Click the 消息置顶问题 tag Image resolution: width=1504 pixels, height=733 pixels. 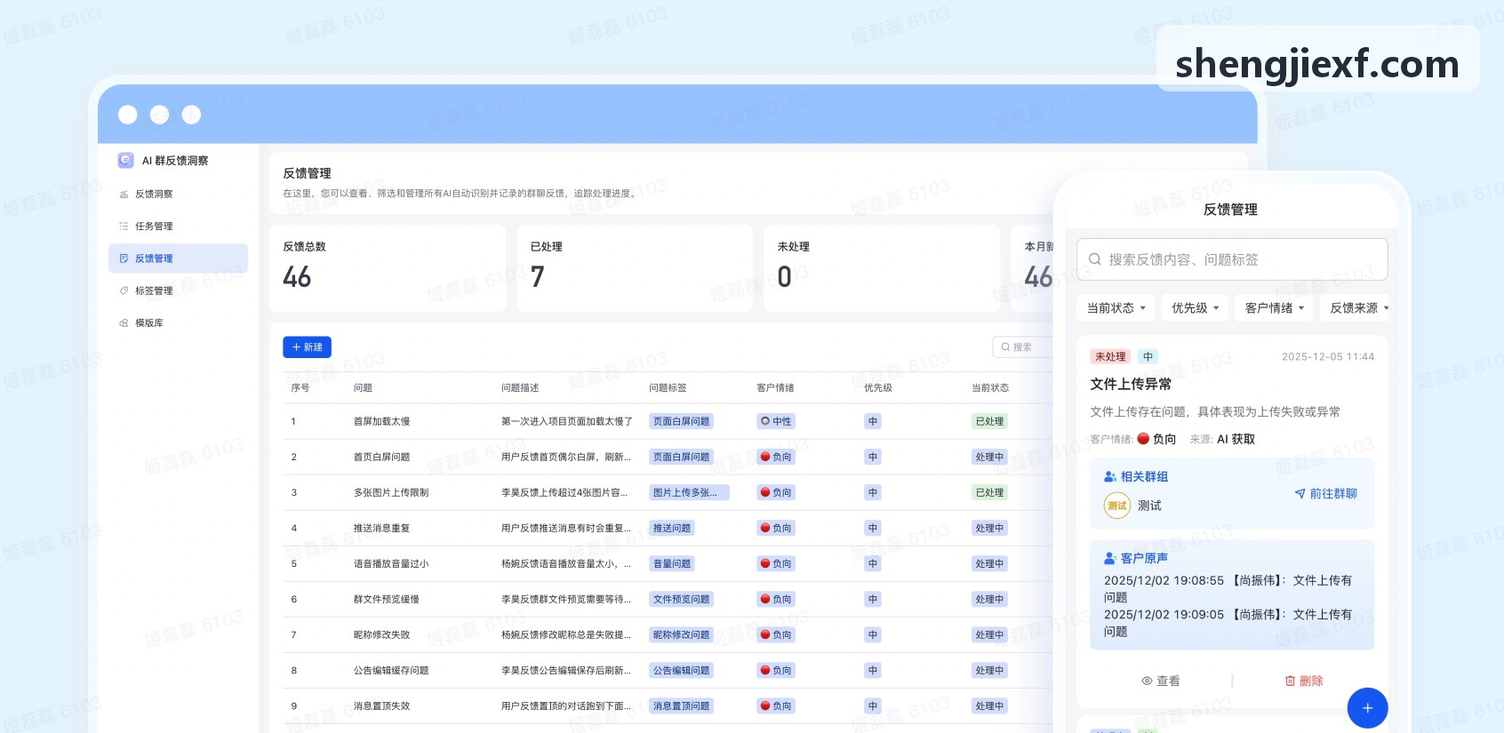(x=681, y=706)
